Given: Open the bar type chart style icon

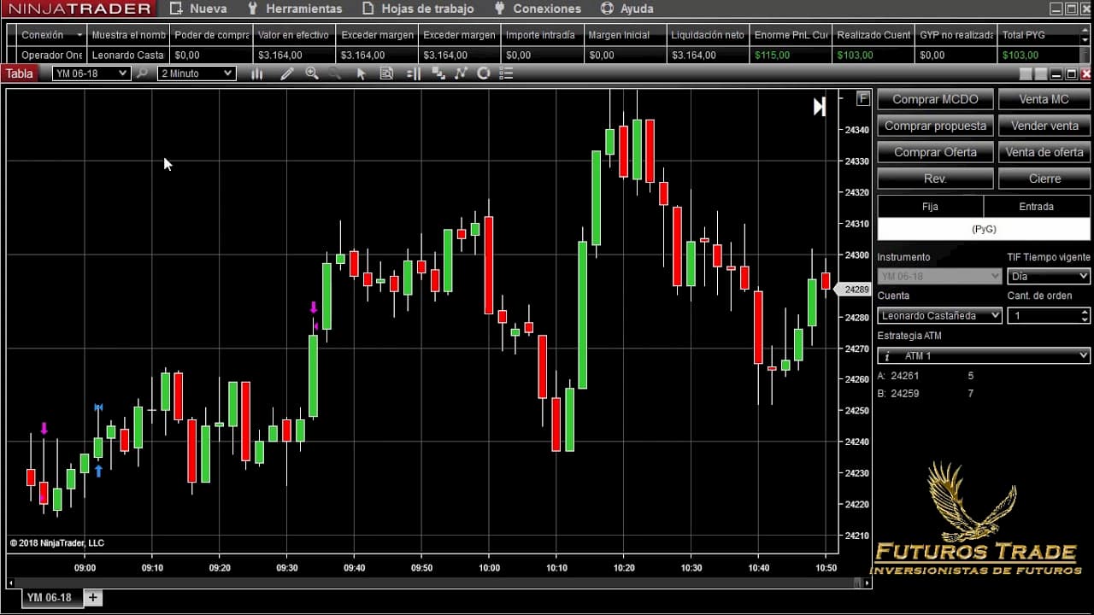Looking at the screenshot, I should coord(256,73).
